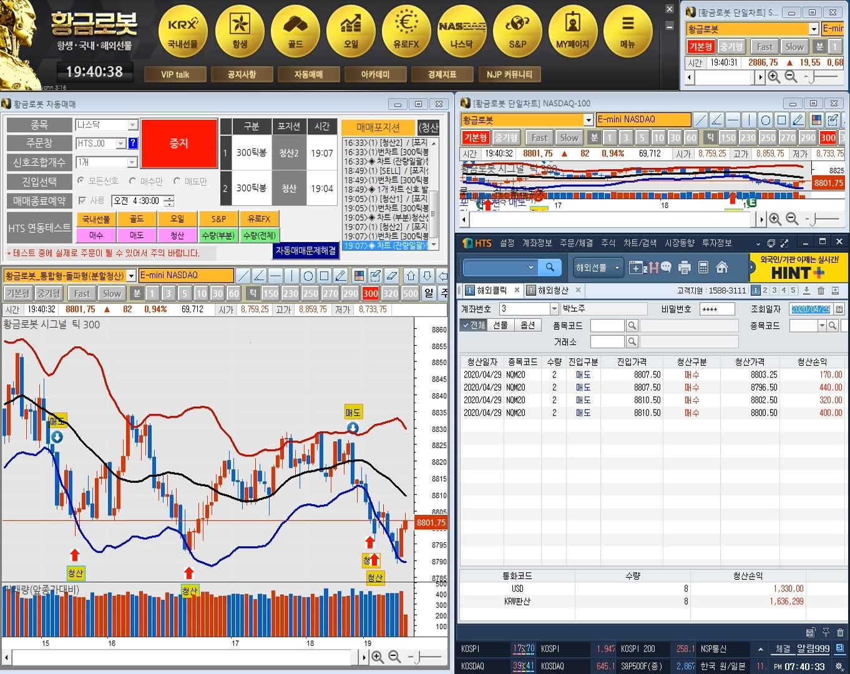The width and height of the screenshot is (850, 674).
Task: Open the 유로FX euro icon
Action: 406,31
